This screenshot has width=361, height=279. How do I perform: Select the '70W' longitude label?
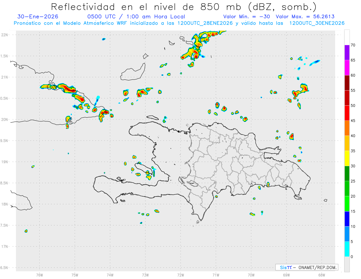click(251, 275)
